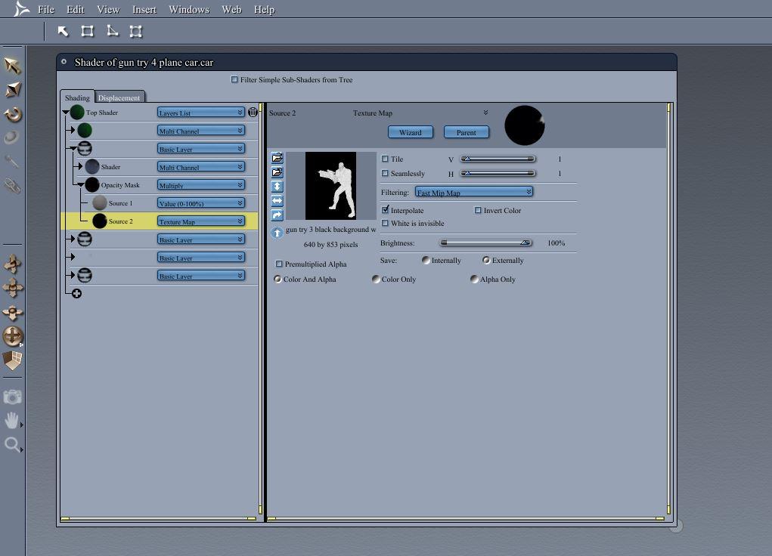
Task: Expand the Shader sub-node arrow
Action: 79,166
